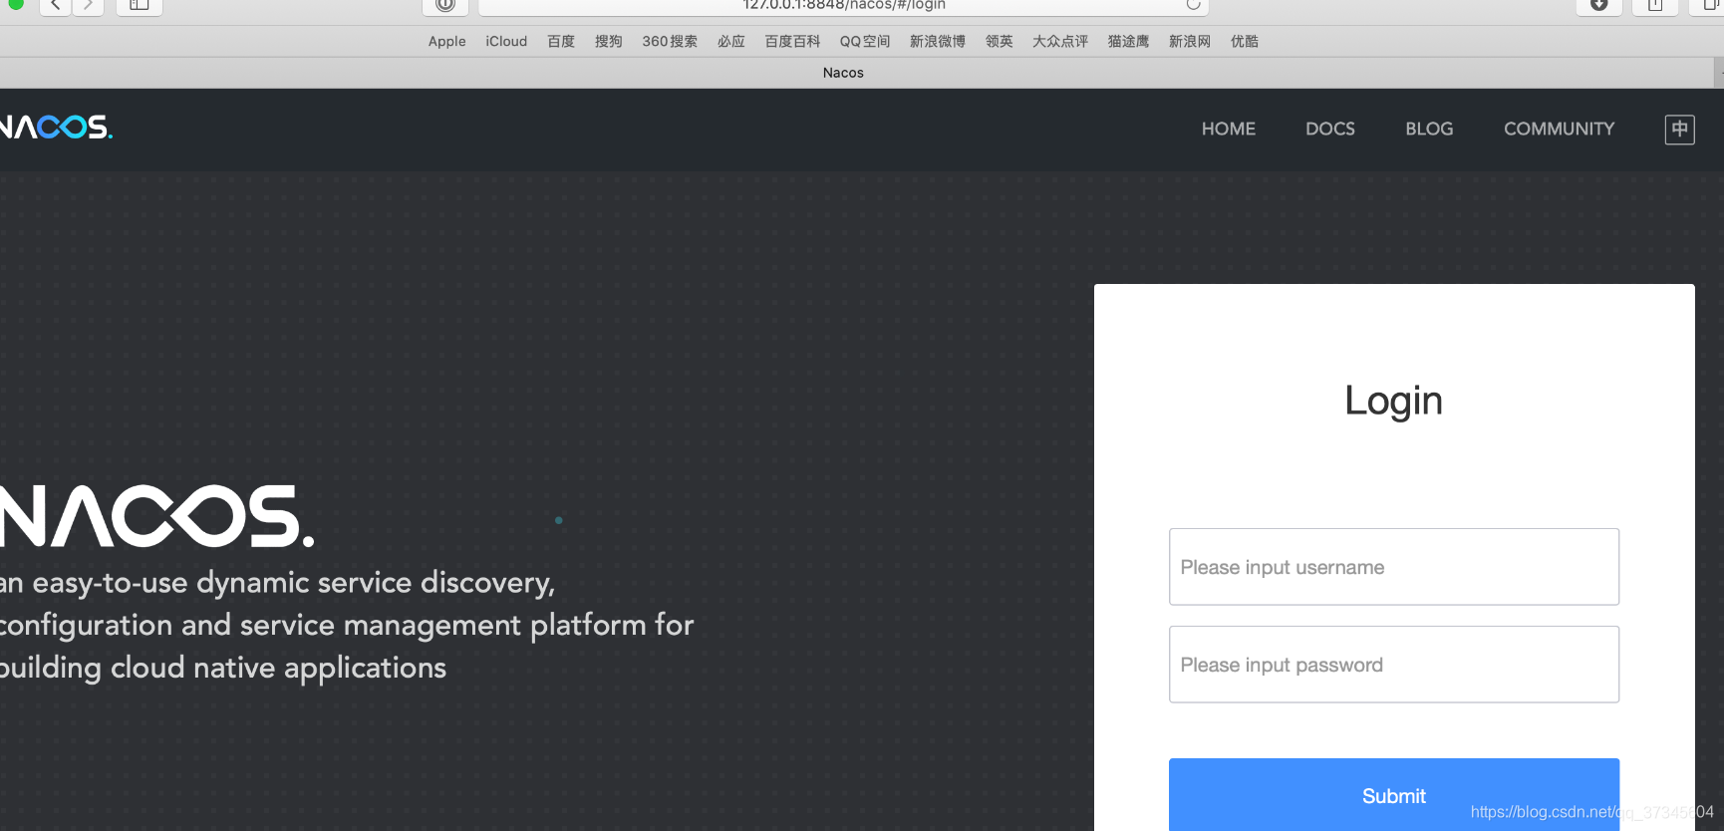Click the Safari forward navigation arrow
This screenshot has height=831, width=1724.
[88, 6]
